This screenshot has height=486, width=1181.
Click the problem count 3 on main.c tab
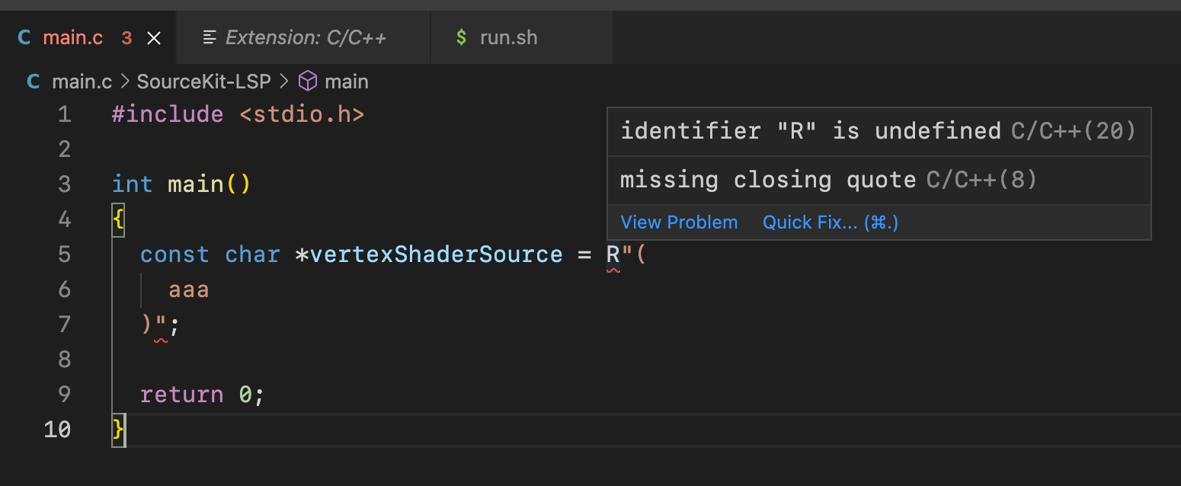pyautogui.click(x=126, y=38)
